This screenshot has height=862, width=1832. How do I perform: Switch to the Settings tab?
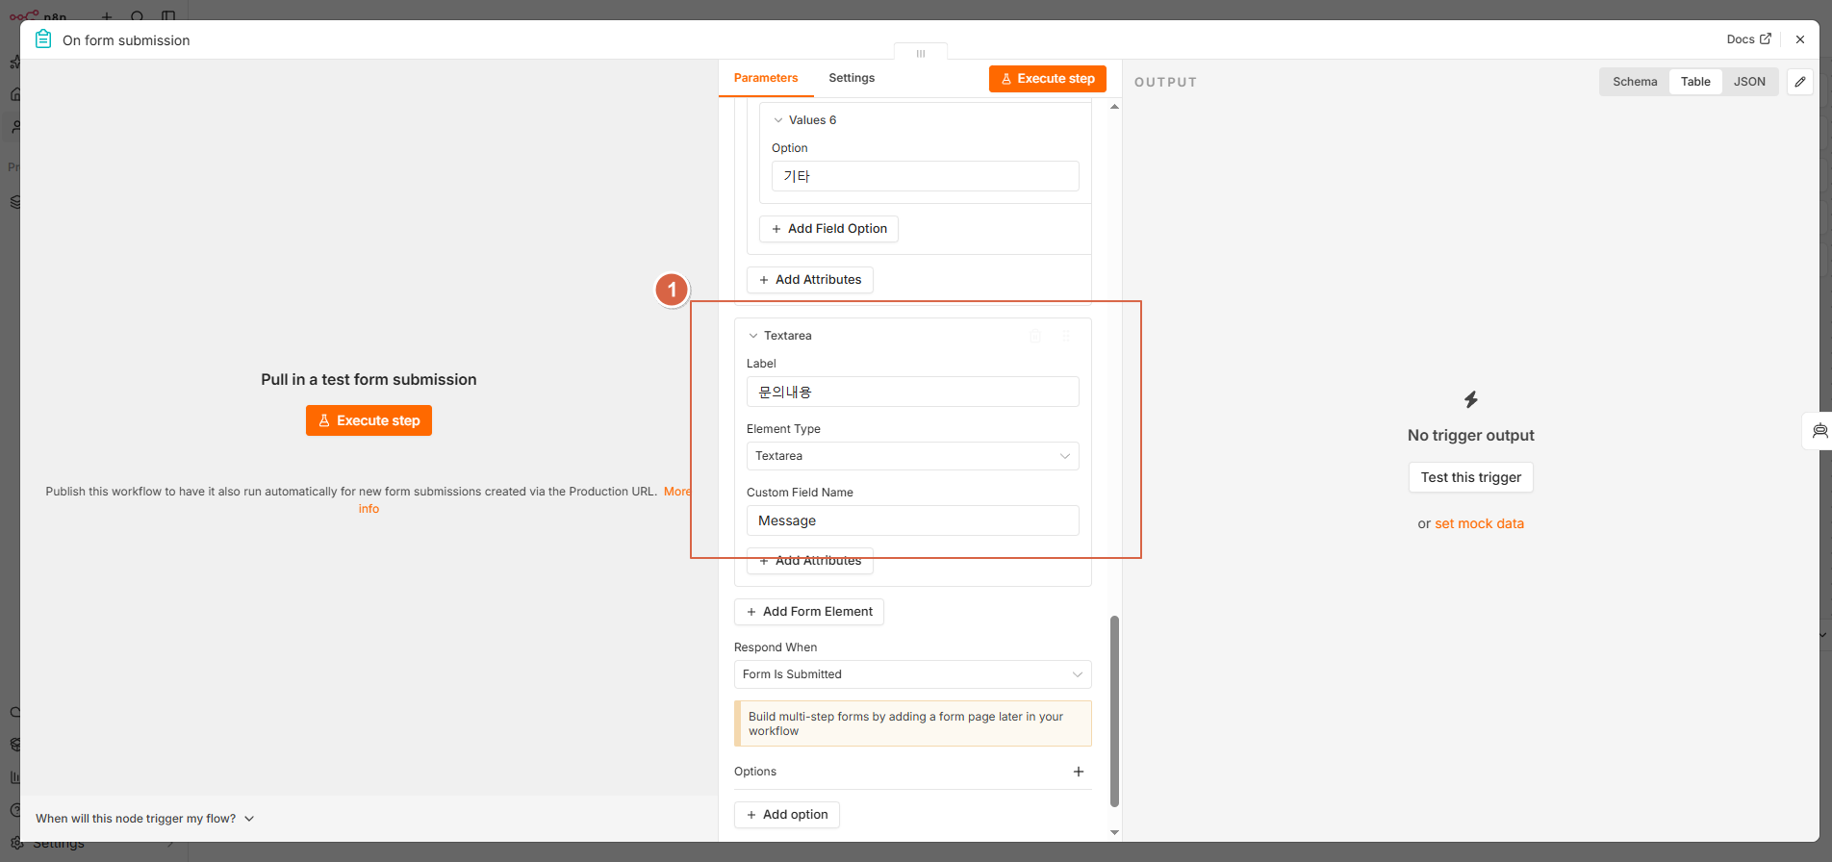(x=852, y=78)
